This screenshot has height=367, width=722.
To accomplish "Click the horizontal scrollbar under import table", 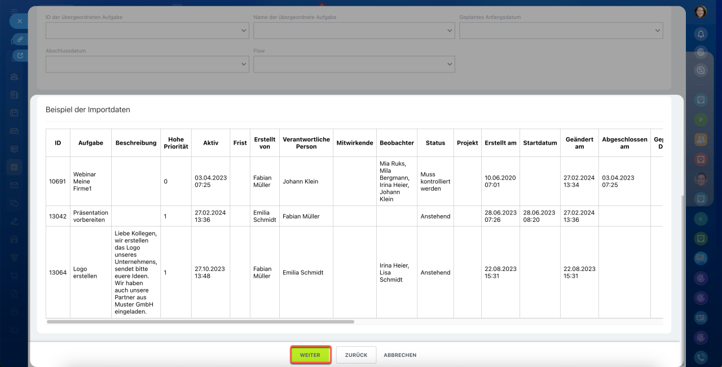I will click(x=200, y=322).
